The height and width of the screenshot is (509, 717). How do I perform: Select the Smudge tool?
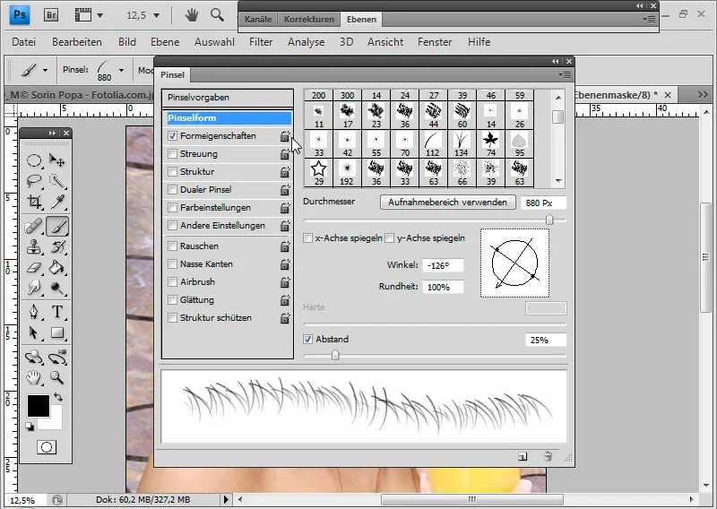click(34, 289)
